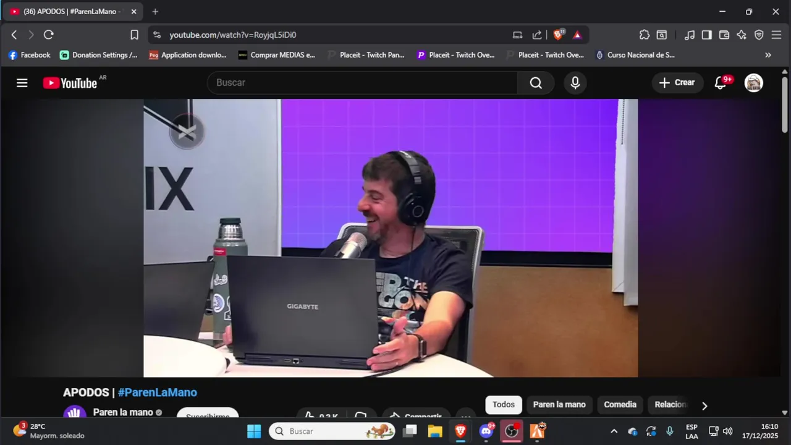Start voice search with microphone

pos(575,83)
